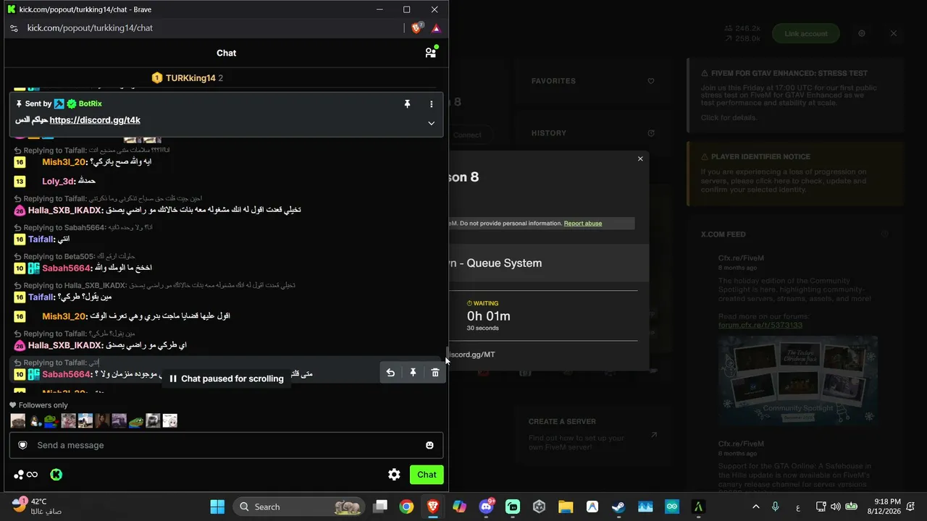The image size is (927, 521).
Task: Open the Community Spotlight image in FiveM feed
Action: [798, 381]
